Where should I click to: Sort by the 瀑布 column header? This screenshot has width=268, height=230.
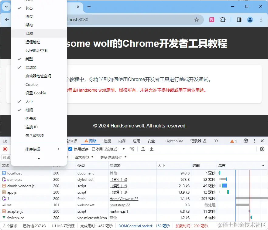pyautogui.click(x=242, y=165)
